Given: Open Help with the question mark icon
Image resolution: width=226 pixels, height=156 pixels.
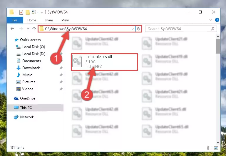Looking at the screenshot, I should (217, 20).
